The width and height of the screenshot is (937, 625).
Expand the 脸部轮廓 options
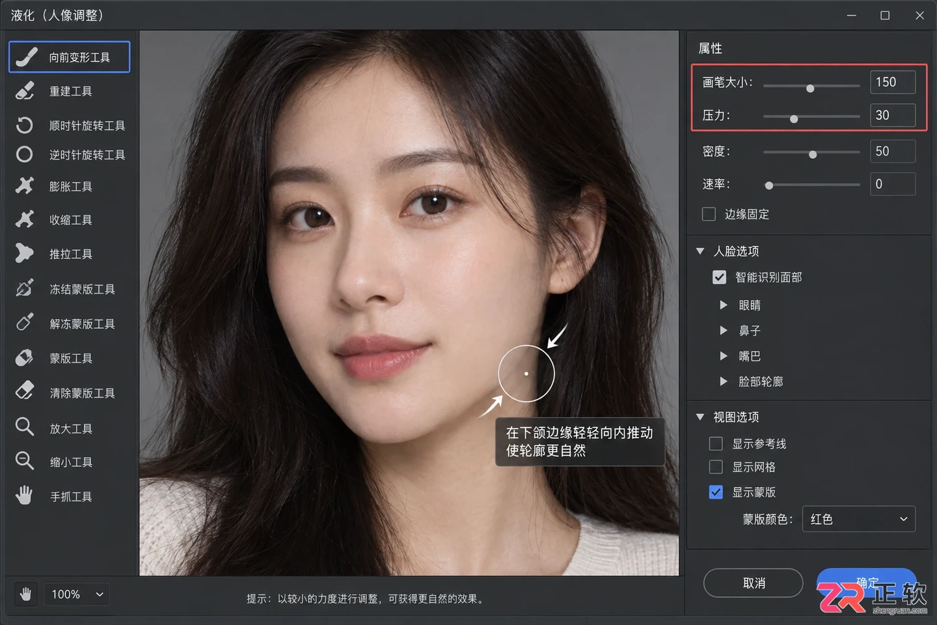click(723, 381)
